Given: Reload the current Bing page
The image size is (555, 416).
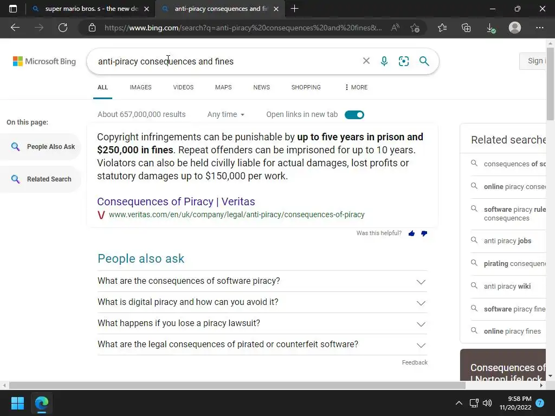Looking at the screenshot, I should click(x=63, y=28).
